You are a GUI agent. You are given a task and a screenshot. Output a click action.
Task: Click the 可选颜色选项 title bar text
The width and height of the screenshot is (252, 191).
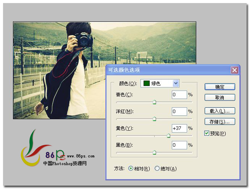tap(124, 70)
